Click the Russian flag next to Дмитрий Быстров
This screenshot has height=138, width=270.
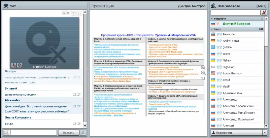(x=213, y=24)
